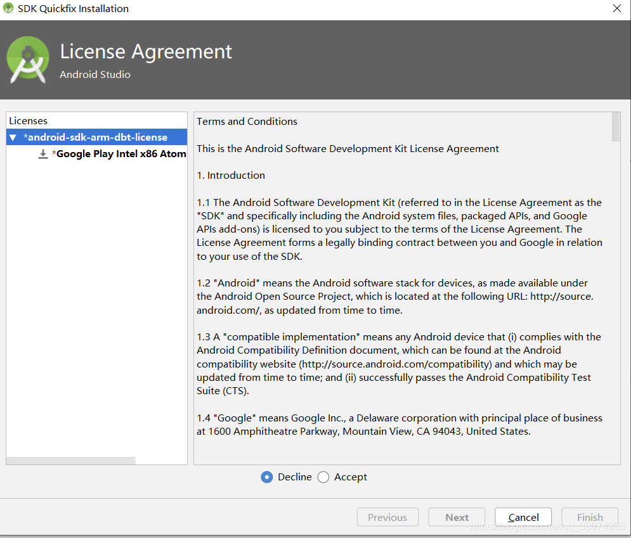Screen dimensions: 631x538
Task: Click the Previous button
Action: click(387, 517)
